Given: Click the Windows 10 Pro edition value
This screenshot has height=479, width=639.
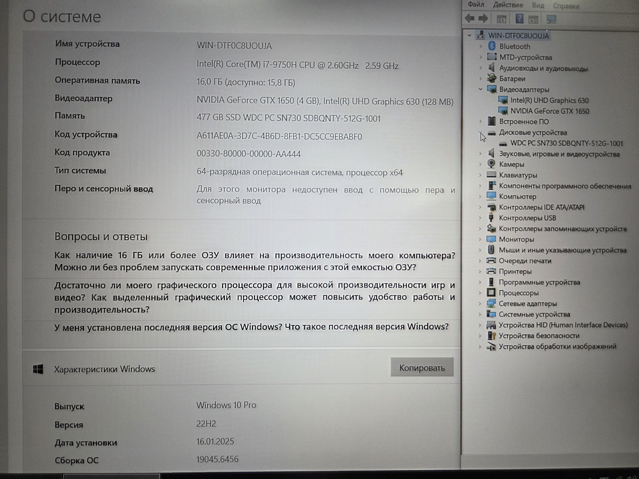Looking at the screenshot, I should (x=226, y=405).
